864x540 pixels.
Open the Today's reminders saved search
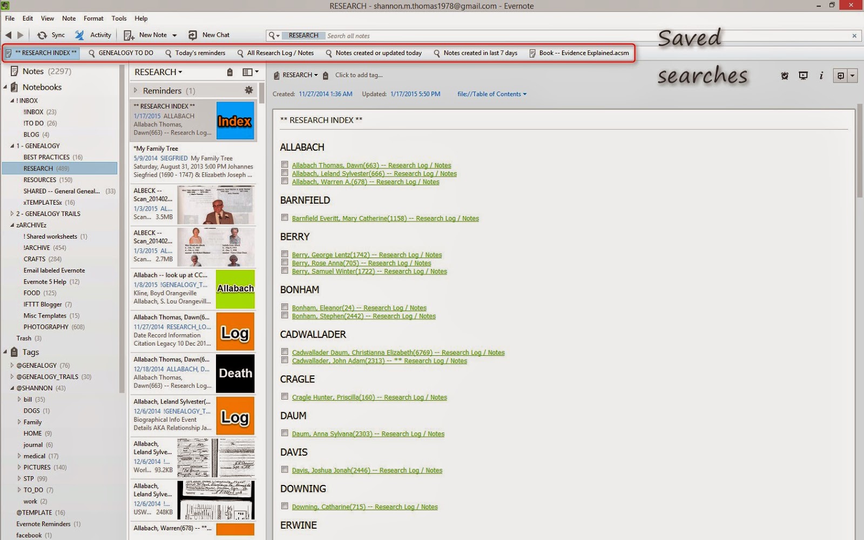[195, 53]
